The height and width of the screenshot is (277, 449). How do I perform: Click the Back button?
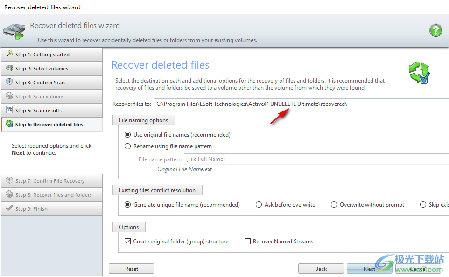321,269
